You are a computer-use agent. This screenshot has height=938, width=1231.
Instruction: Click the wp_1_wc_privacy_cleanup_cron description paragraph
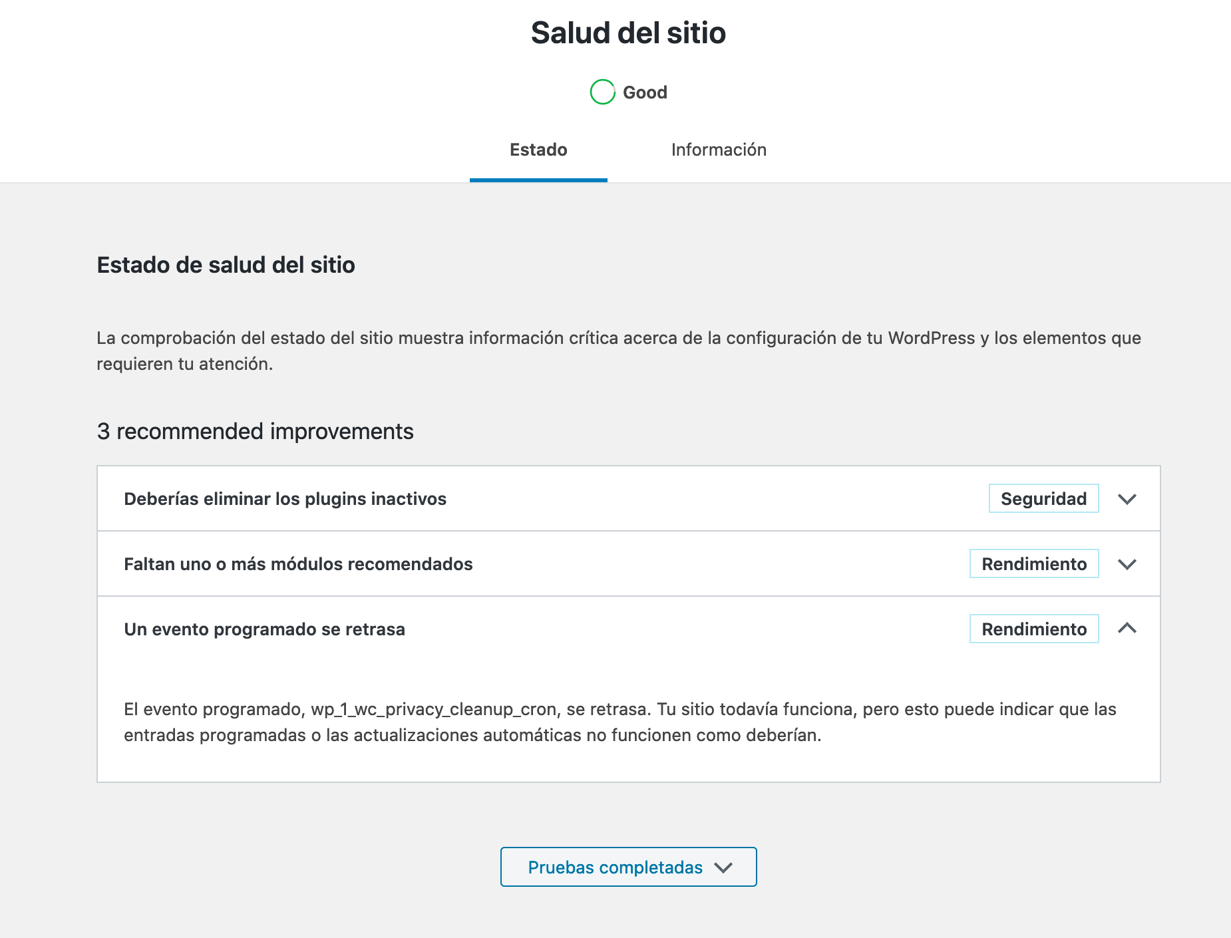pos(620,722)
